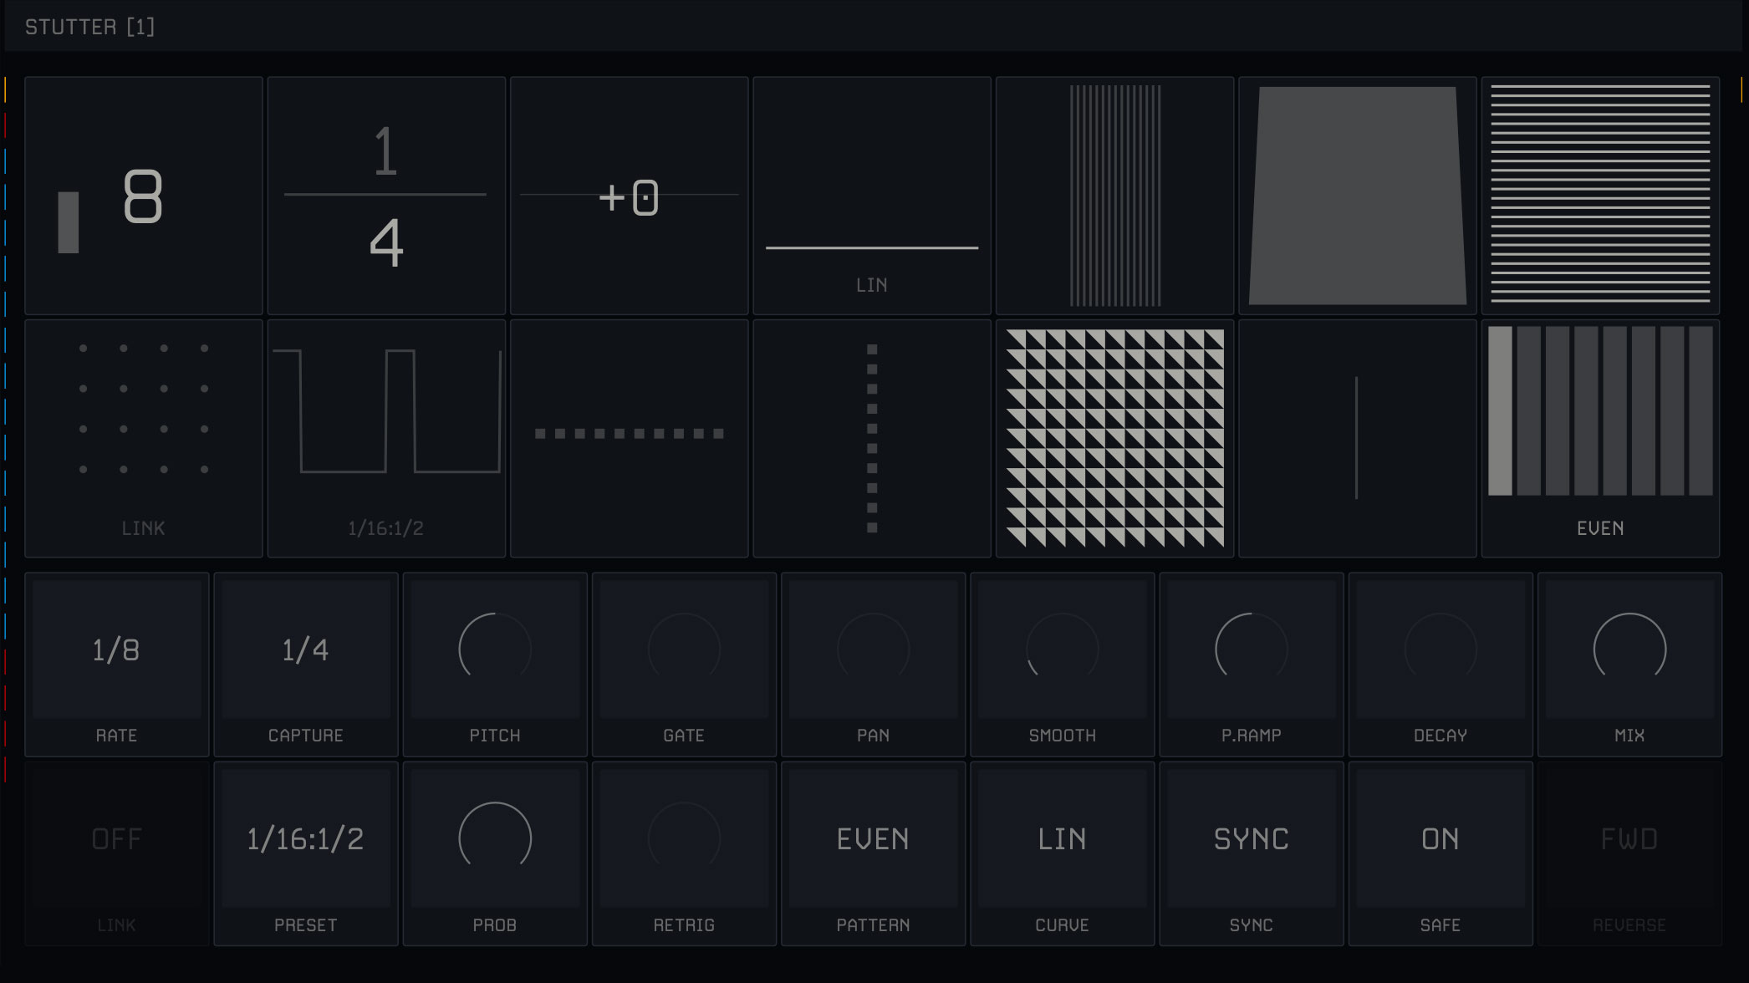Open the RATE 1/8 value selector
The width and height of the screenshot is (1749, 983).
coord(116,650)
